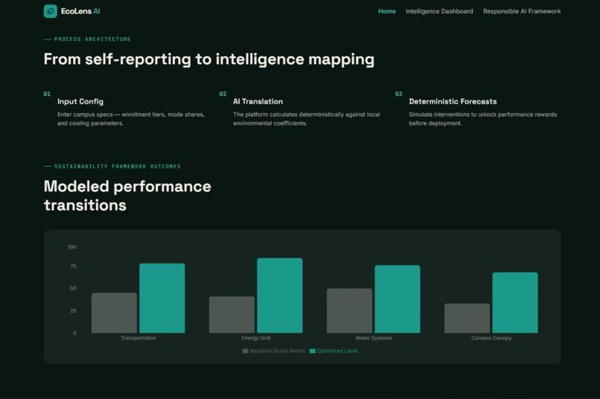Click the EcoLens AI brand name
This screenshot has height=399, width=600.
click(80, 11)
